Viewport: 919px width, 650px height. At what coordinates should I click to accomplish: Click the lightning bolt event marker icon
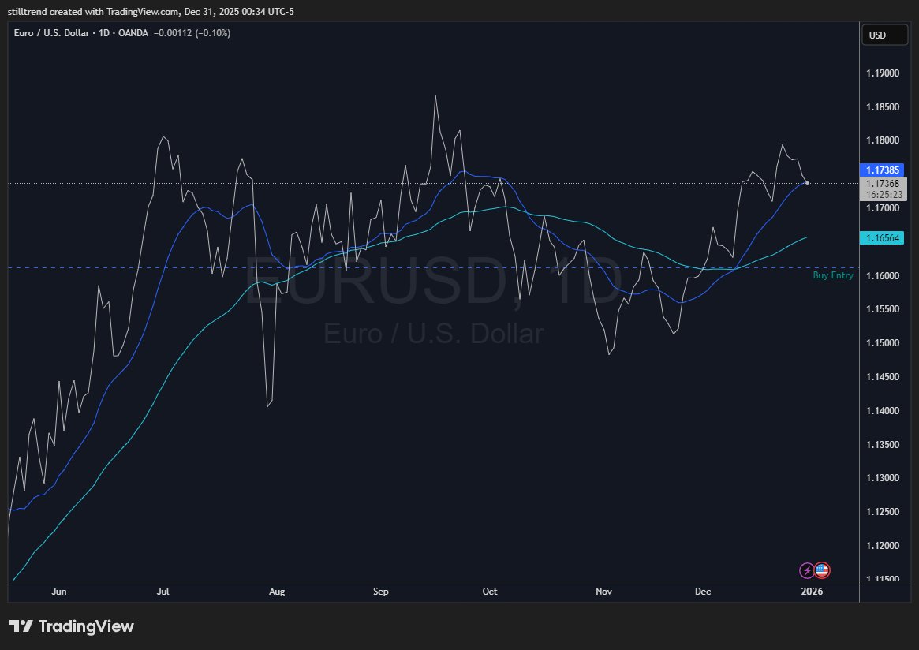pos(806,570)
